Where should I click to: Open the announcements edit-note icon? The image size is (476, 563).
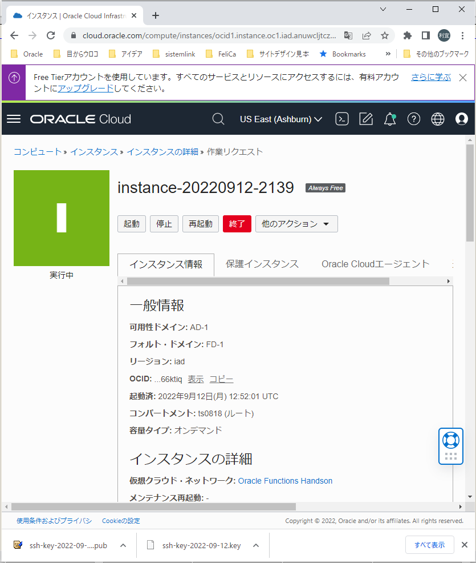point(366,119)
